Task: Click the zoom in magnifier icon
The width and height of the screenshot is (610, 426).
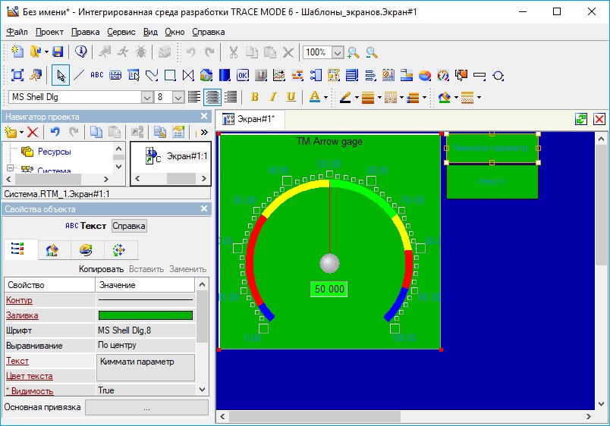Action: click(354, 52)
